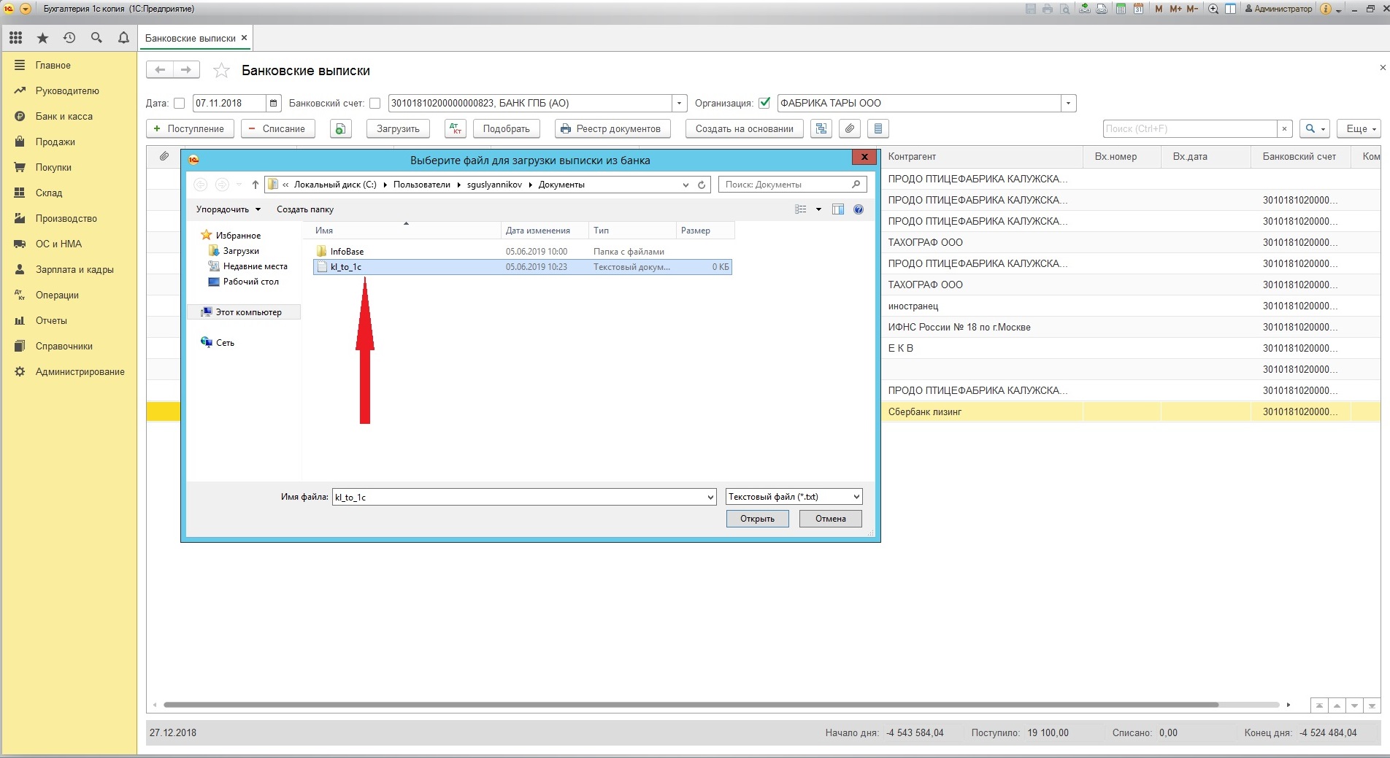Open the Упорядочить dropdown in dialog
Screen dimensions: 1390x758
tap(228, 209)
